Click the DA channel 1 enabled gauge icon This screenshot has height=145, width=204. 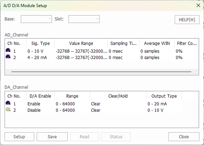coord(8,103)
